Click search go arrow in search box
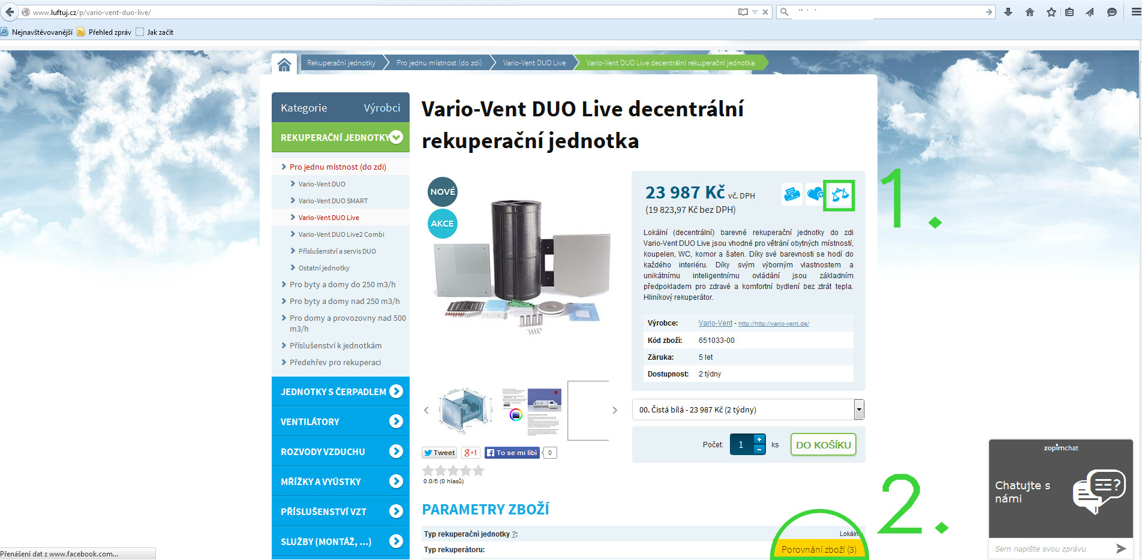1142x560 pixels. (x=989, y=12)
